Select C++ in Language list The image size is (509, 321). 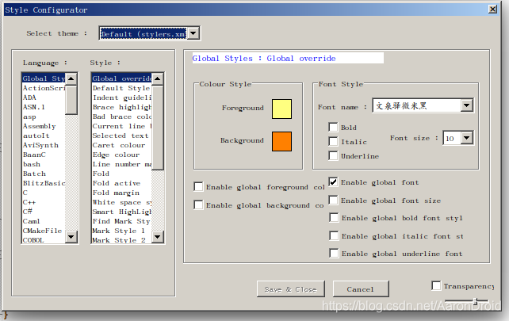(x=44, y=202)
